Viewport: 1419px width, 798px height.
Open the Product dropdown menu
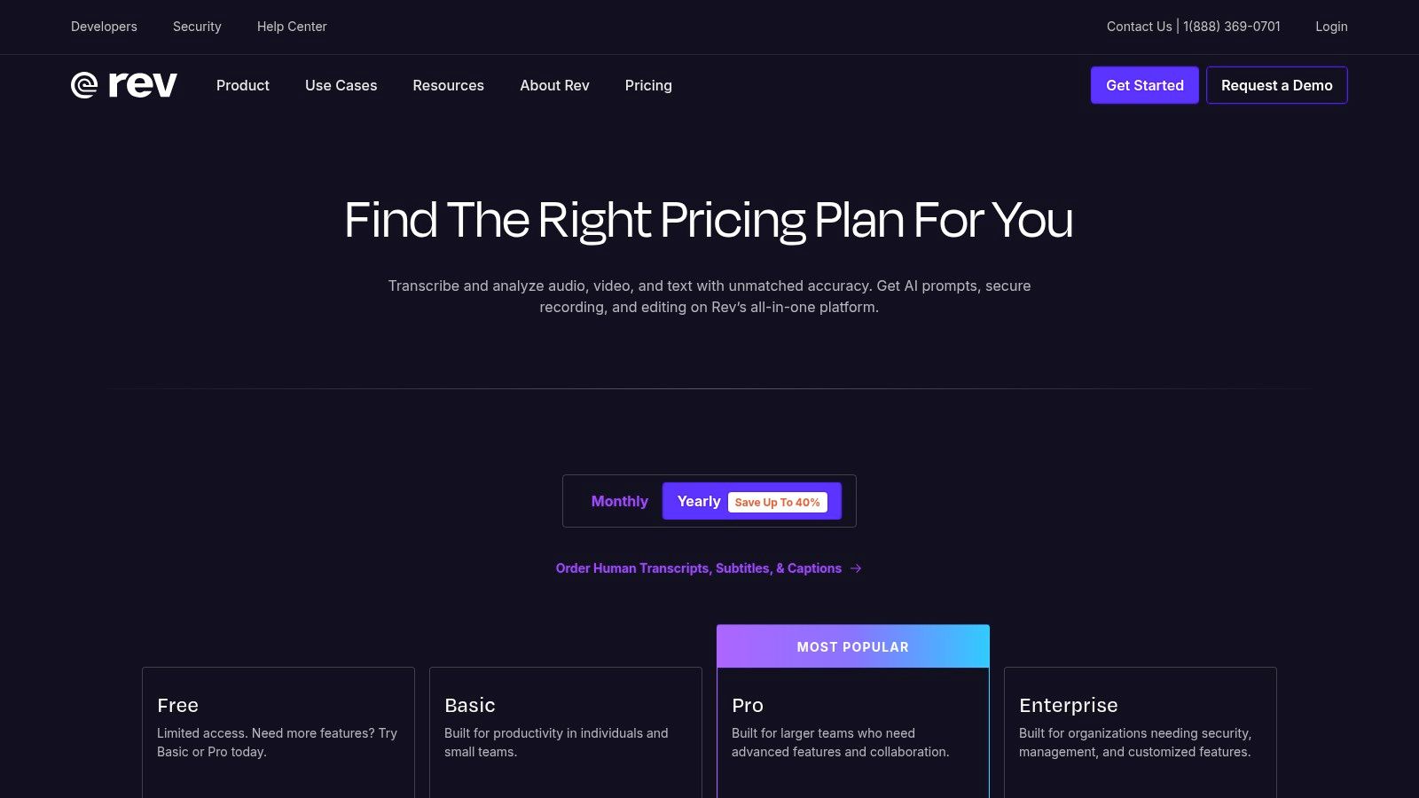[x=242, y=85]
